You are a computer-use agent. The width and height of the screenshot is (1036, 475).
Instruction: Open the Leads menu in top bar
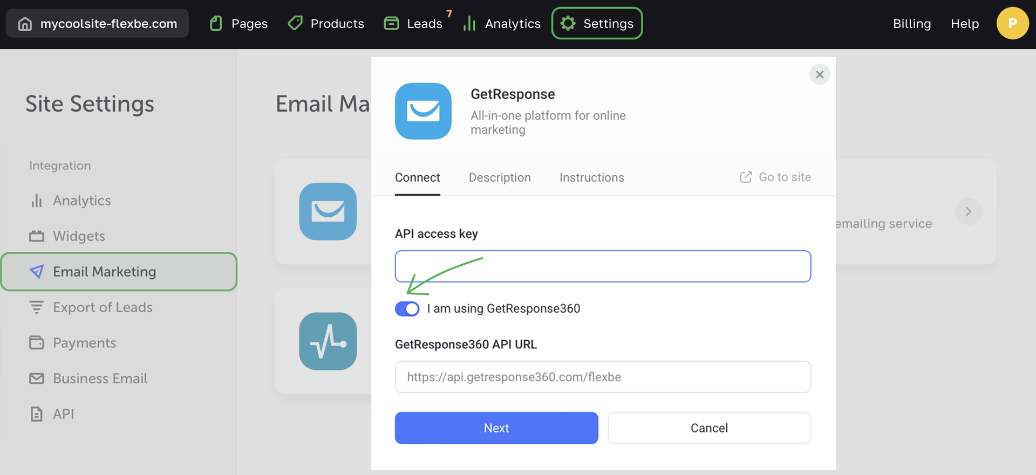click(x=414, y=24)
